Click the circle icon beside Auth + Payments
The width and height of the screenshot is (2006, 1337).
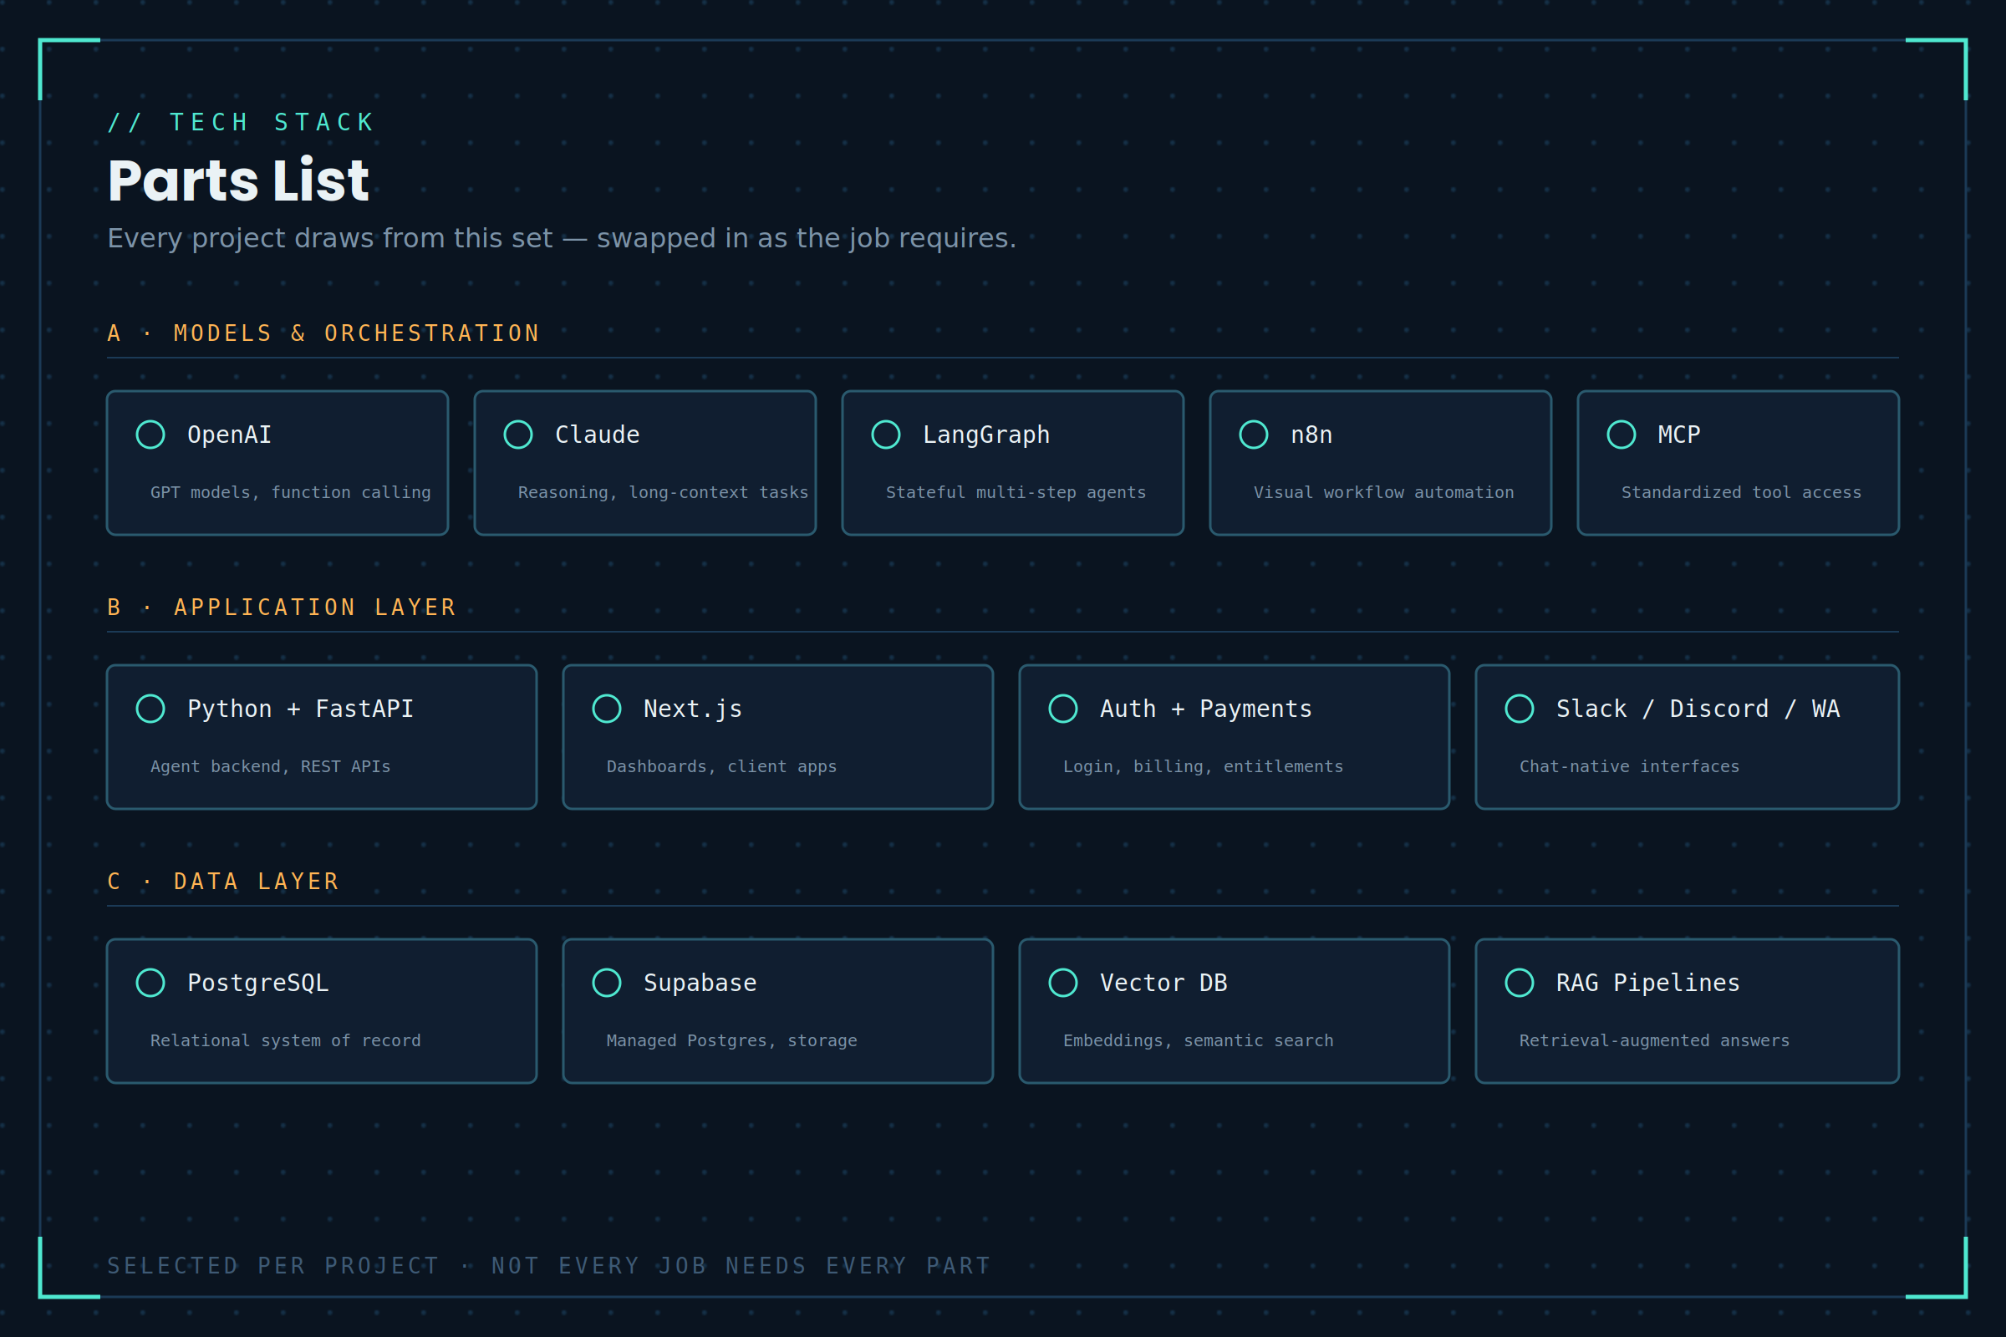tap(1062, 708)
